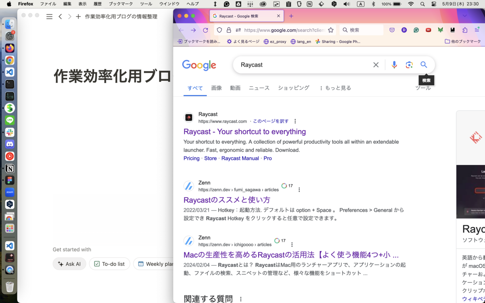Open Macの生産性を高めるRaycastの活用法 link
Viewport: 485px width, 303px height.
click(x=291, y=255)
